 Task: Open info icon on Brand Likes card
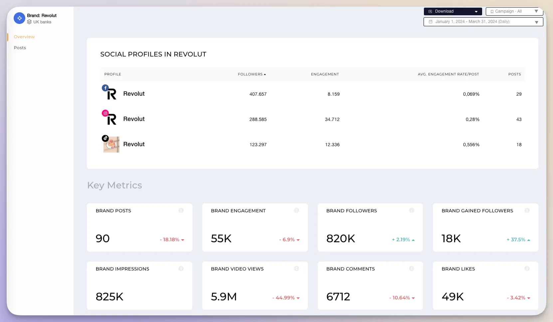pyautogui.click(x=527, y=268)
